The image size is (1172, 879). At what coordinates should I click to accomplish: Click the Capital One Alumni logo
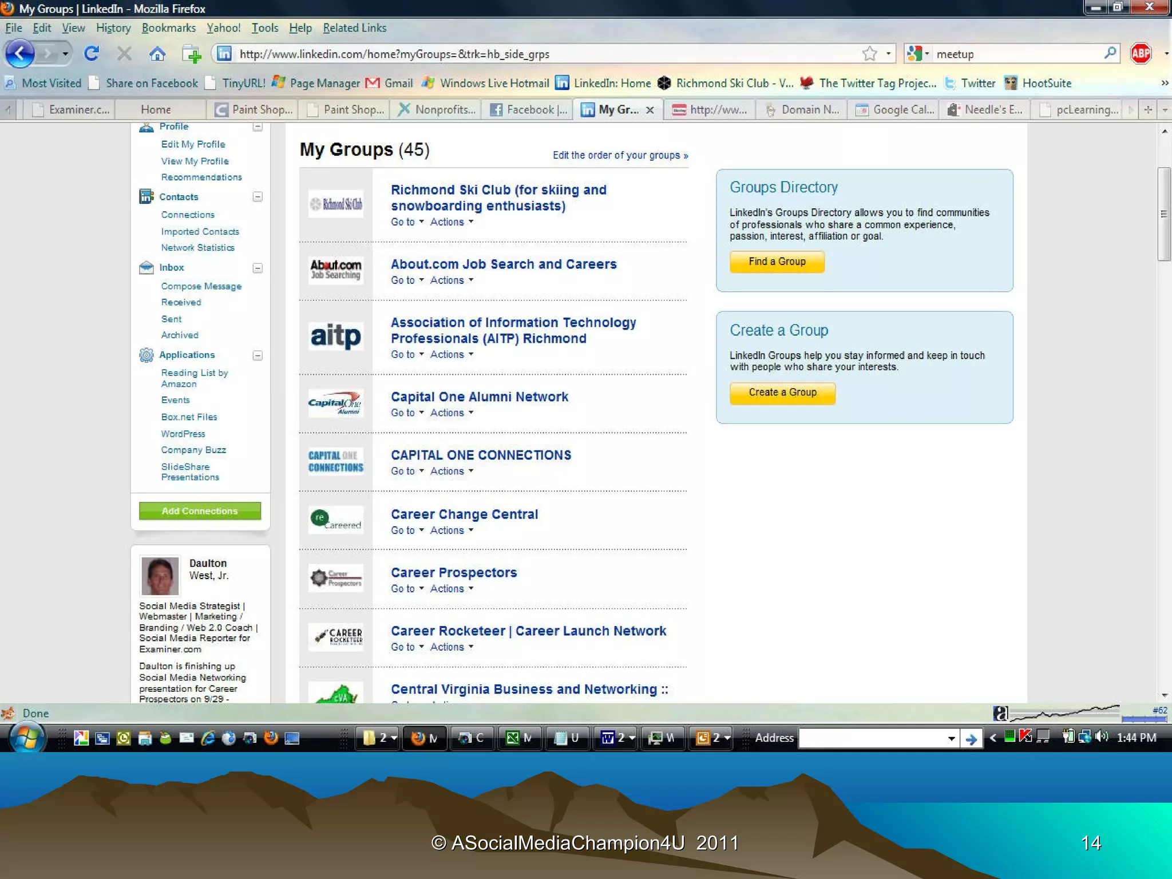336,403
